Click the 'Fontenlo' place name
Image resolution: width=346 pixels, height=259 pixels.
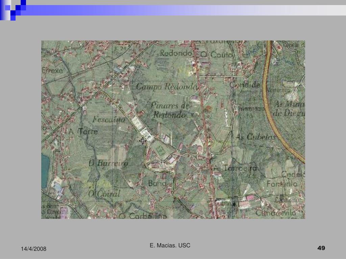(x=282, y=184)
